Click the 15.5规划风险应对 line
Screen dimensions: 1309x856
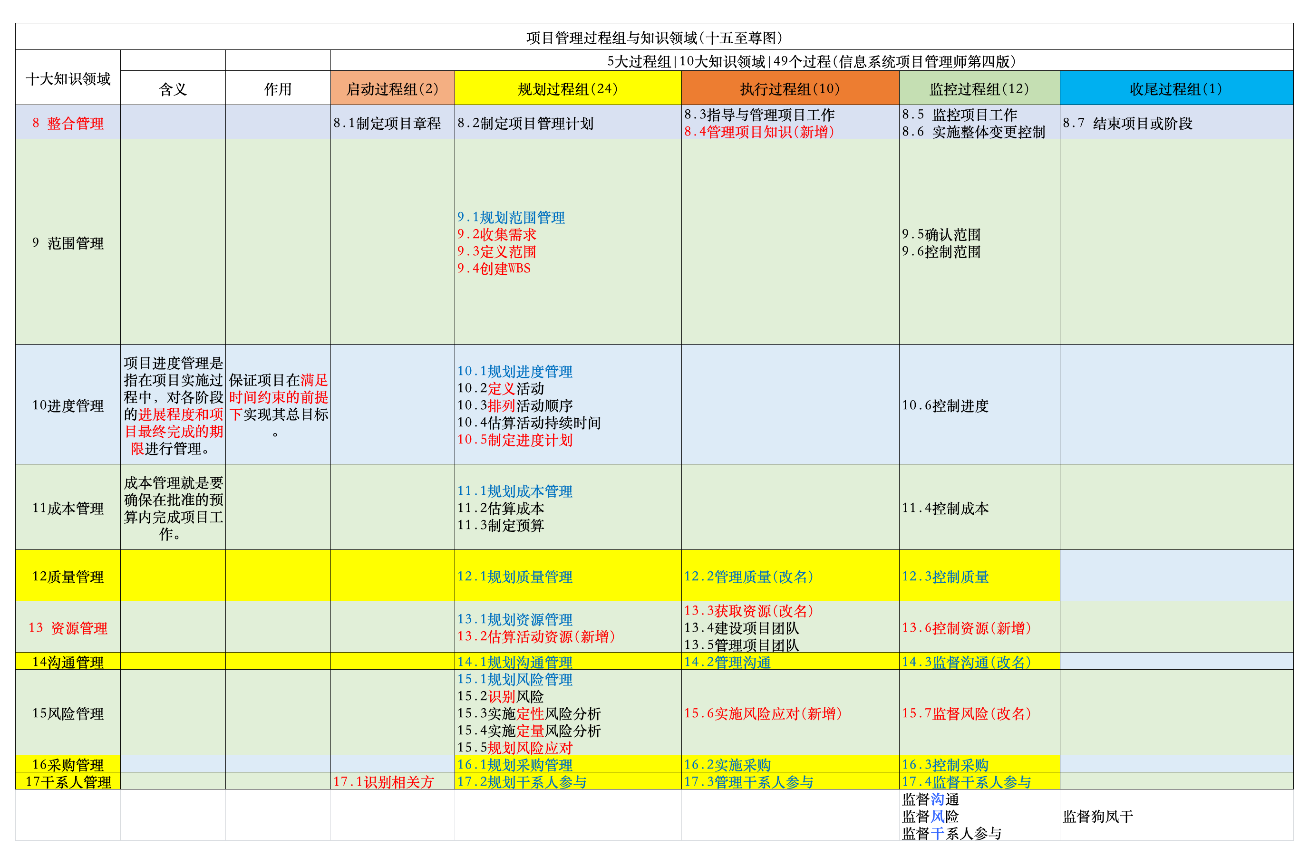(515, 747)
